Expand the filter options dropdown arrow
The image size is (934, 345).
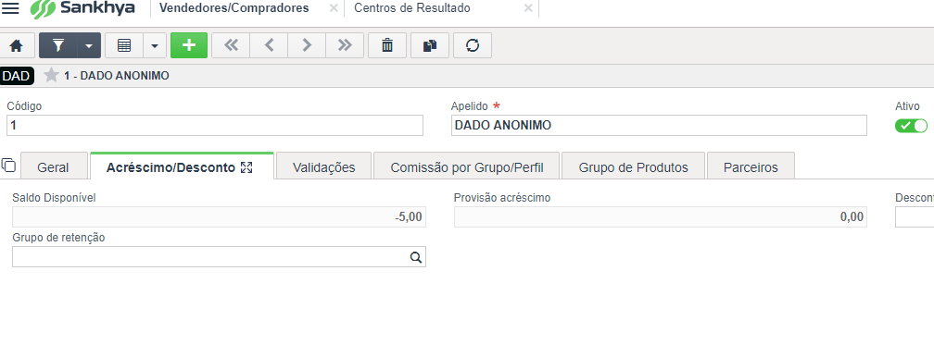click(89, 46)
